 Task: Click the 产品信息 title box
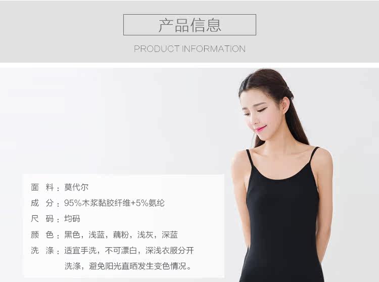[x=189, y=25]
